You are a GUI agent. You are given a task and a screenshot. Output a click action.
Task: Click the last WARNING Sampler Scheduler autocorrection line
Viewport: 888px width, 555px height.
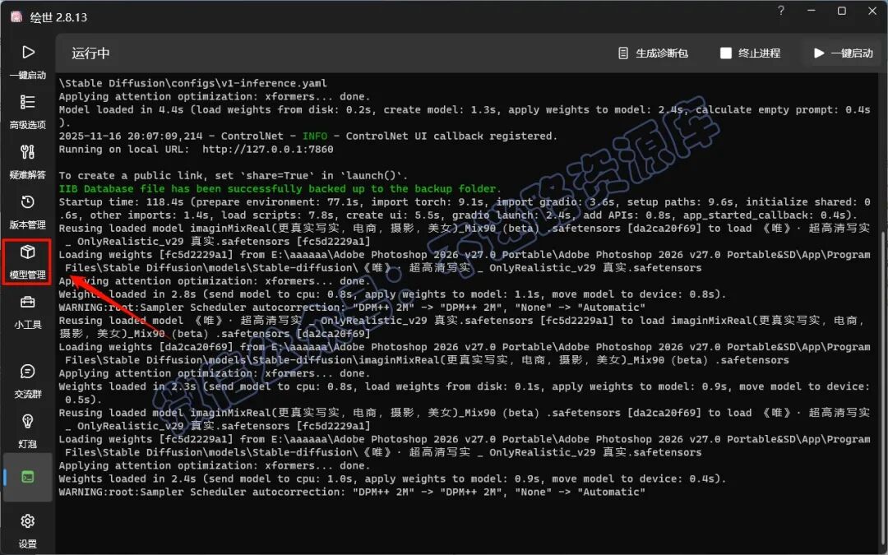click(x=352, y=493)
